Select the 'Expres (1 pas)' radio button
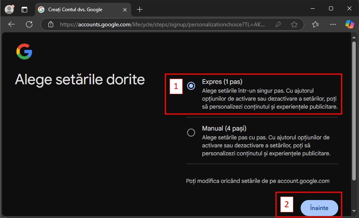Screen dimensions: 359x218 [191, 85]
